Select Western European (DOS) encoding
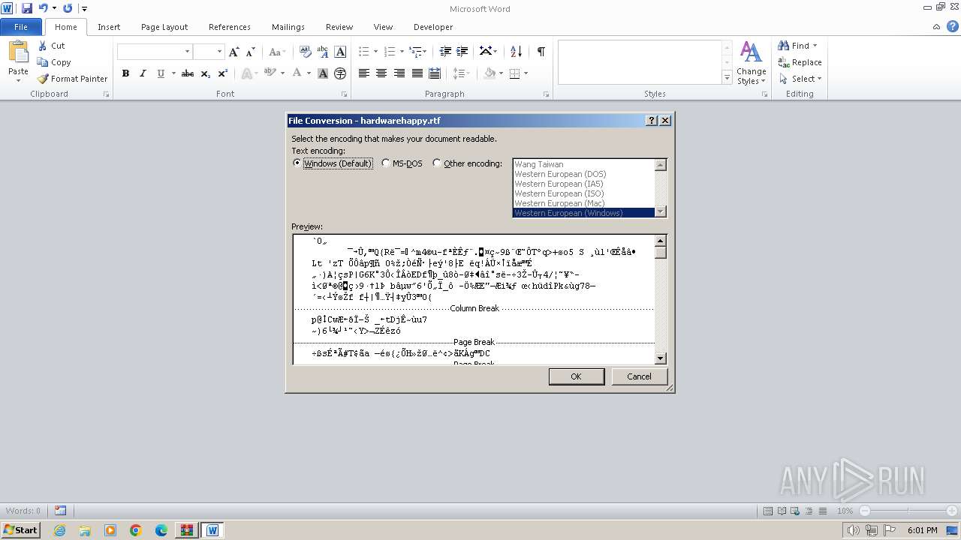 coord(584,174)
